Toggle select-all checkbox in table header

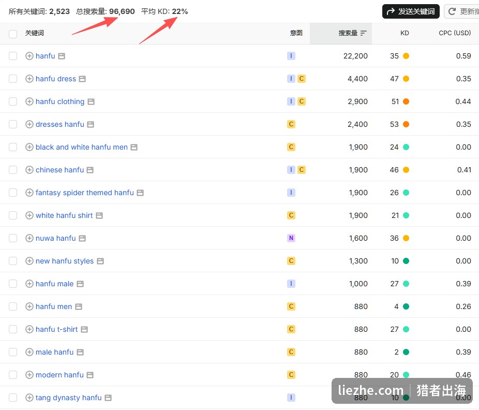(x=13, y=34)
